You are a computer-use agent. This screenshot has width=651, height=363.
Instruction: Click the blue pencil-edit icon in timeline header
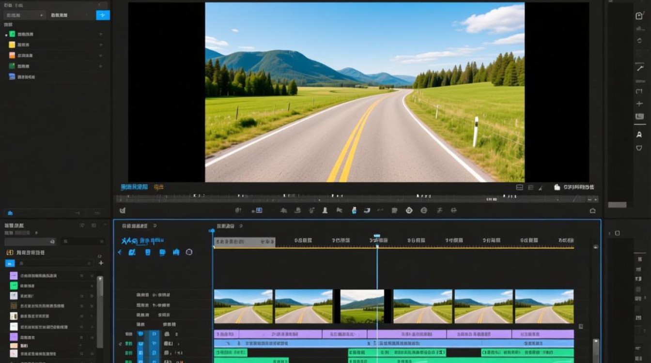tap(132, 252)
